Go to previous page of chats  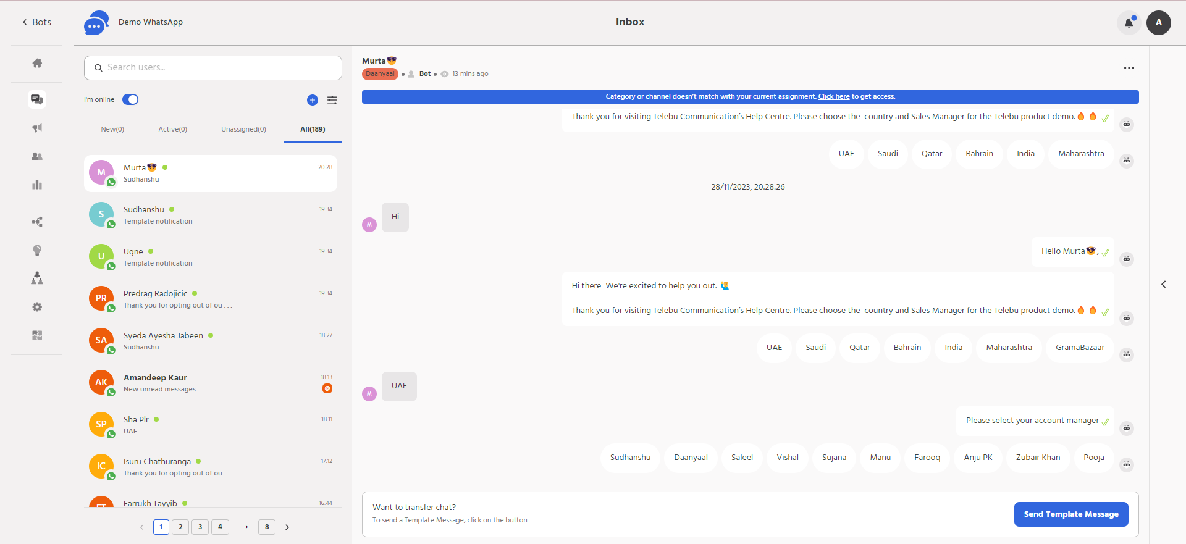click(x=141, y=527)
